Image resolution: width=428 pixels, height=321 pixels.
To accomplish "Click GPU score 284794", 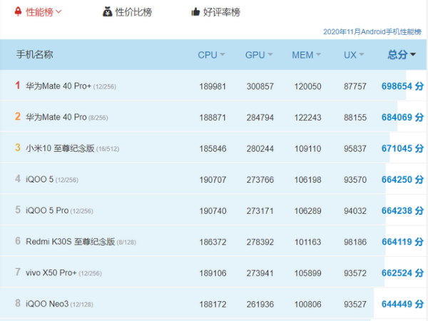I will click(260, 118).
